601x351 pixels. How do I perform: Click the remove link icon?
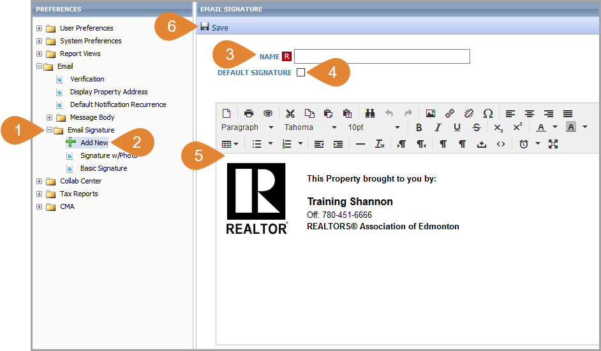[x=469, y=113]
